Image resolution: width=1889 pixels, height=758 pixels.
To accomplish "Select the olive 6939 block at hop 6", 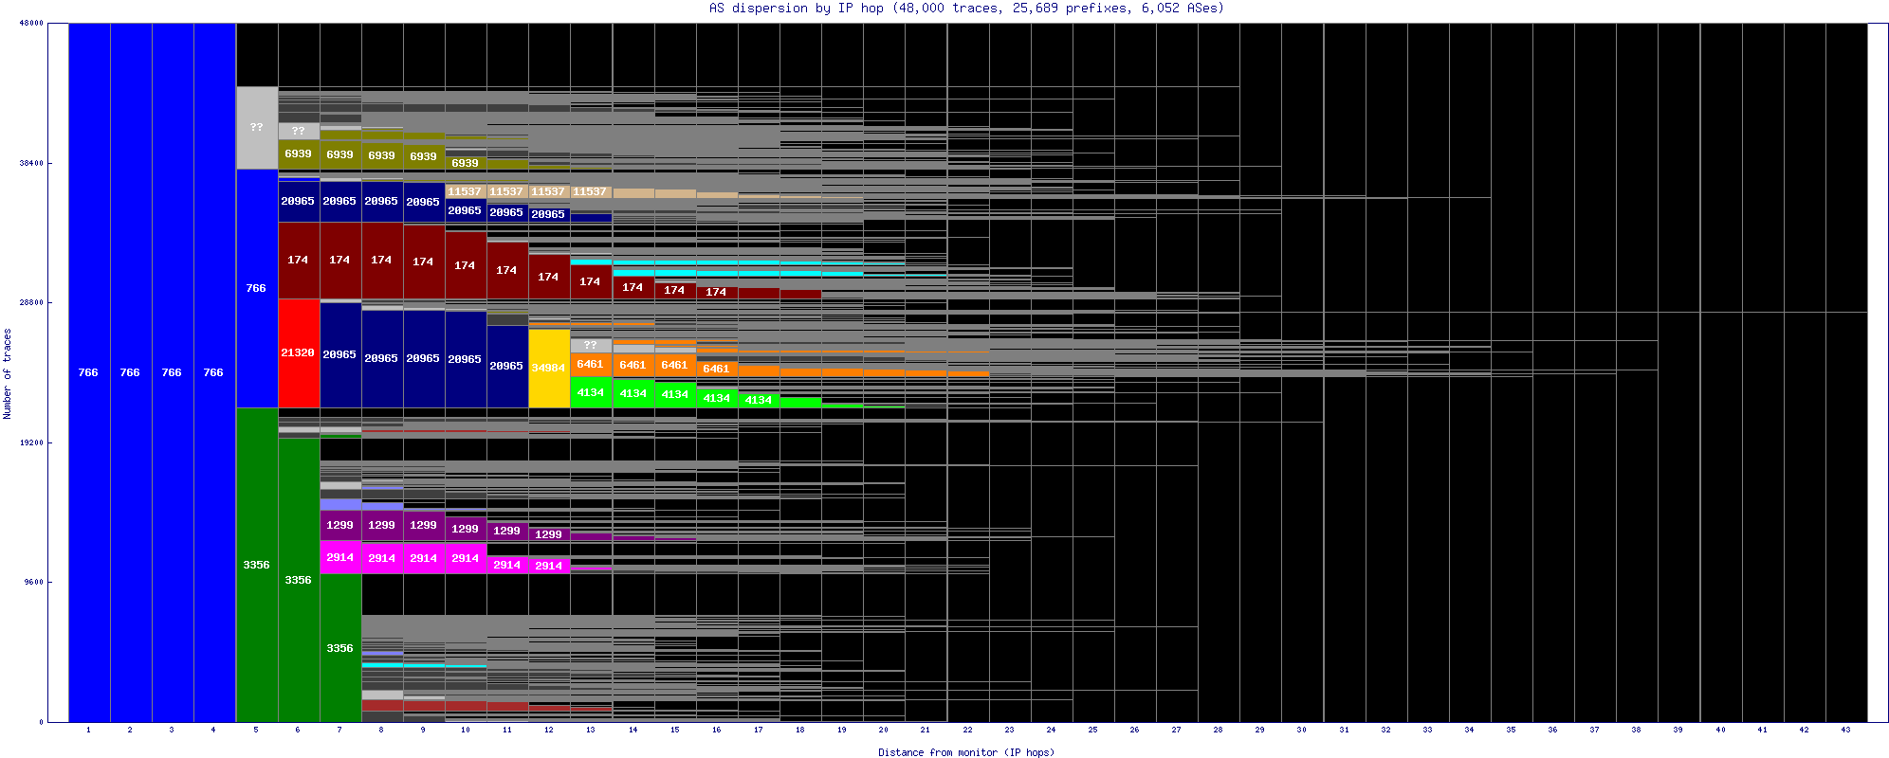I will tap(299, 153).
